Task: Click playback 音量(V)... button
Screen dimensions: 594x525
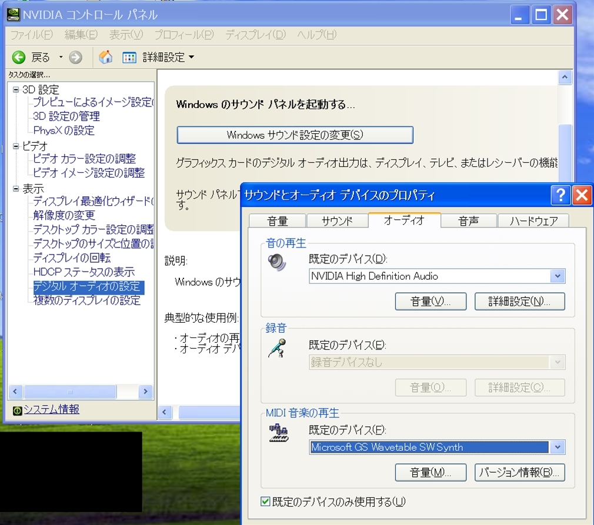Action: tap(431, 302)
